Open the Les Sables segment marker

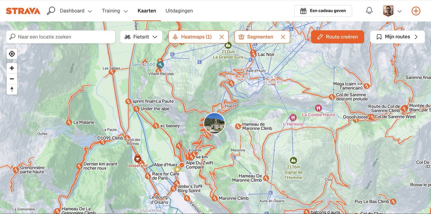[112, 72]
